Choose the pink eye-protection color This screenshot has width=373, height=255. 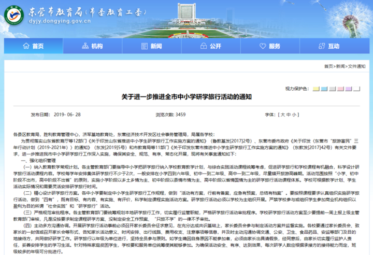tap(340, 89)
